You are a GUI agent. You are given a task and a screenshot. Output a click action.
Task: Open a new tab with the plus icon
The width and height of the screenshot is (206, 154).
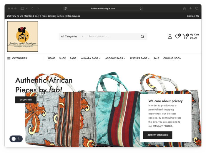190,8
